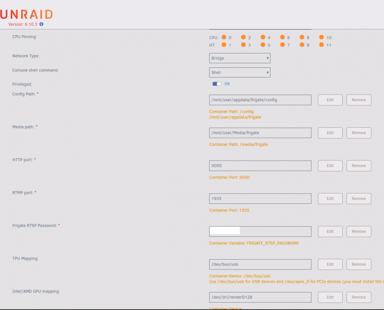Click Edit for Frigate RTSP Password

[330, 231]
